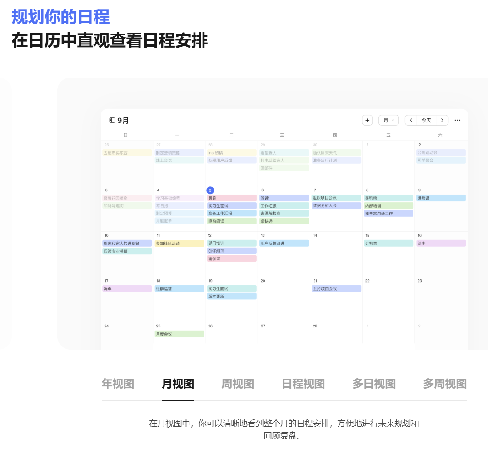Open the 晨跑 event

pos(232,198)
